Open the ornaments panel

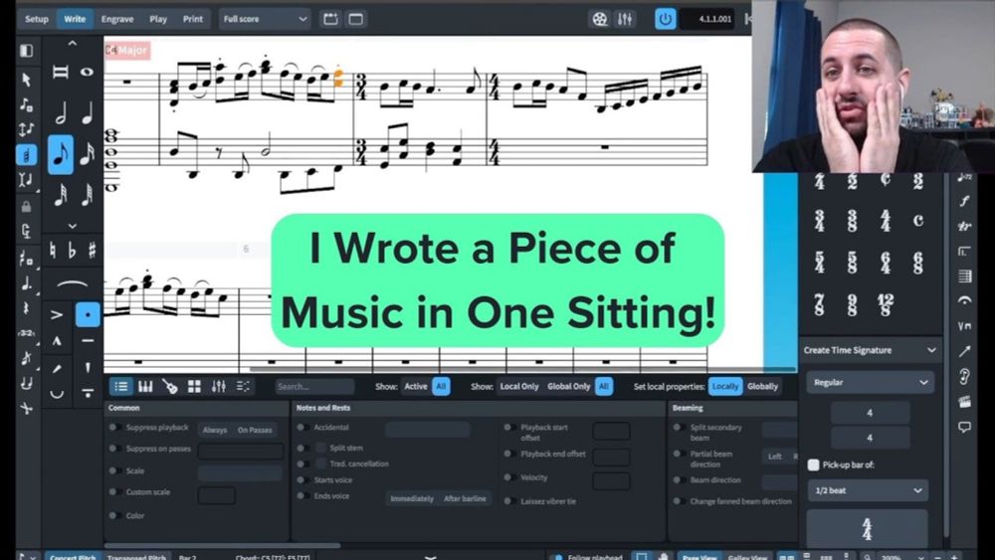point(964,226)
